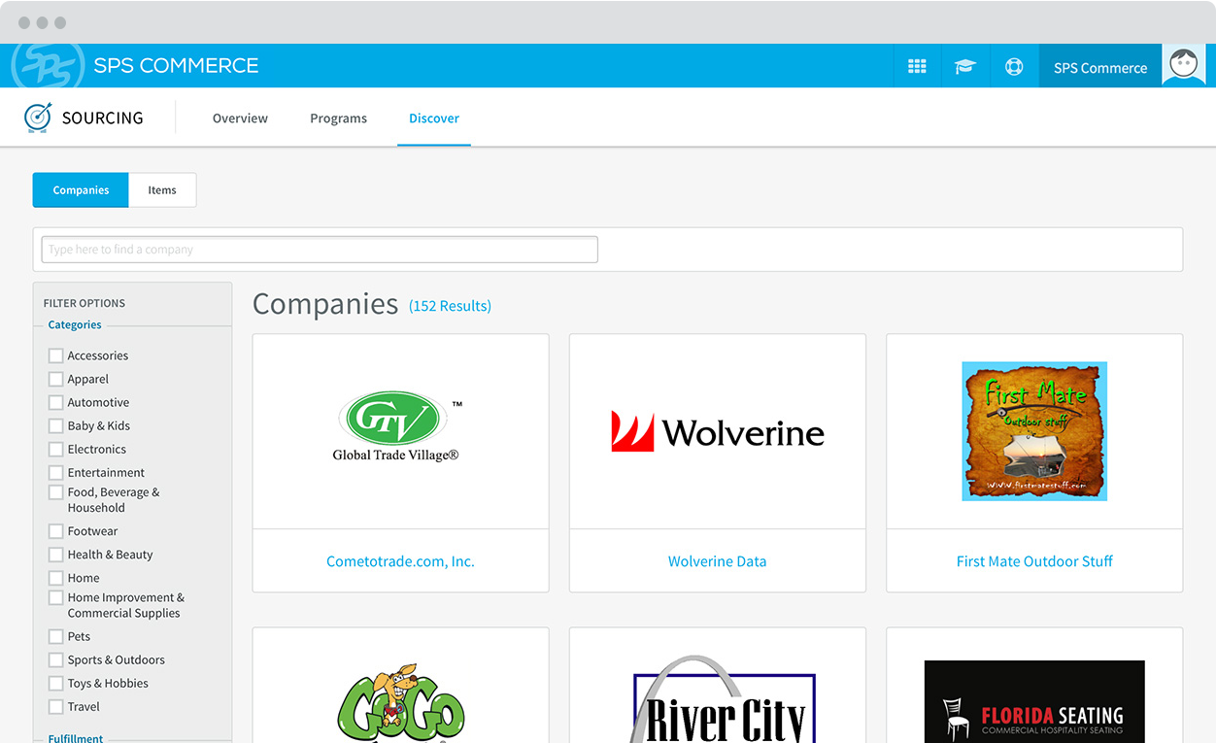Open the Programs tab
1216x743 pixels.
coord(338,118)
